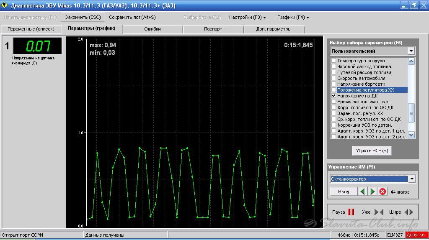The height and width of the screenshot is (240, 429).
Task: Toggle 'Корр. топливоп. по ОС ДК' checkbox
Action: (x=333, y=107)
